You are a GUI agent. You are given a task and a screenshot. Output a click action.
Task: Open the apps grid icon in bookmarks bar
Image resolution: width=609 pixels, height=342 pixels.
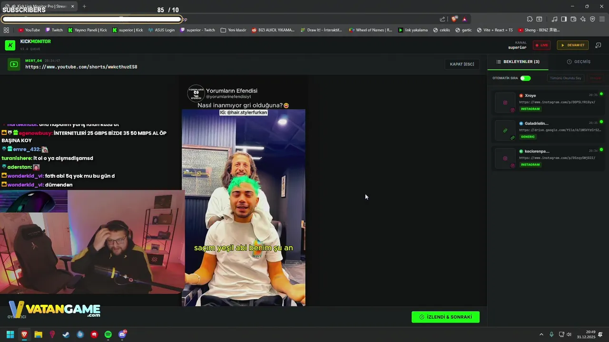pos(6,30)
